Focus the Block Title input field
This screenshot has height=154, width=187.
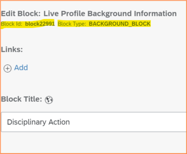click(94, 122)
